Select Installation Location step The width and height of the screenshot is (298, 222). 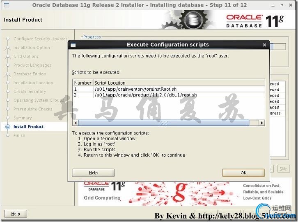click(x=33, y=83)
